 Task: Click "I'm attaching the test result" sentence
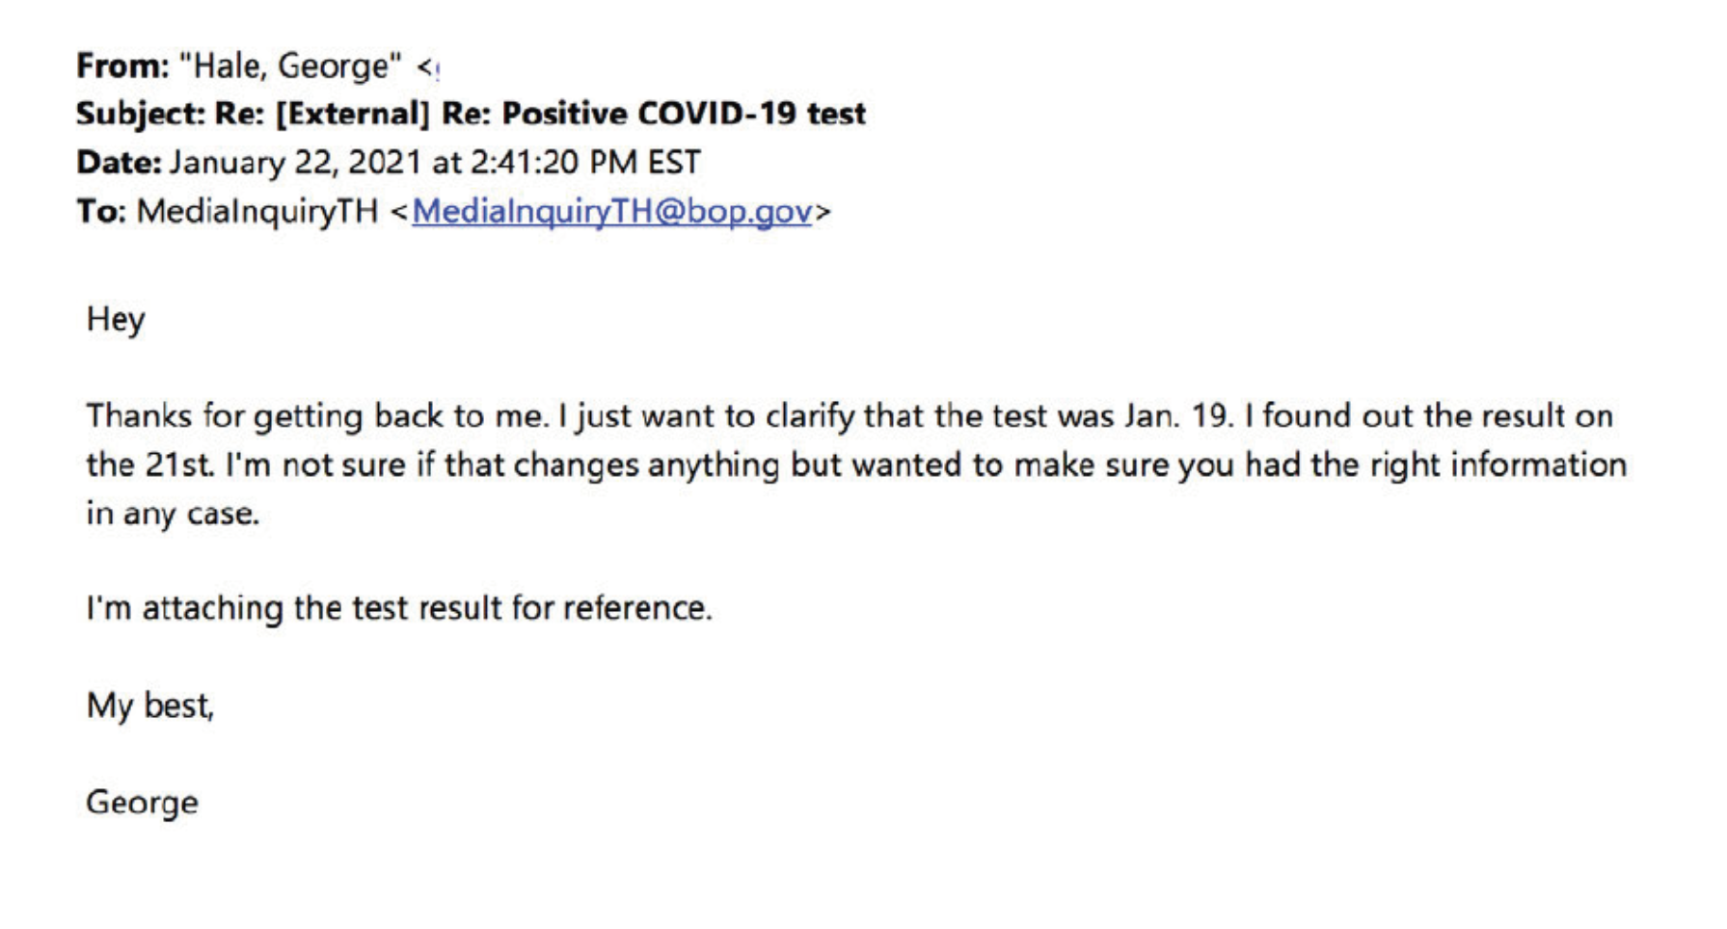[x=398, y=608]
